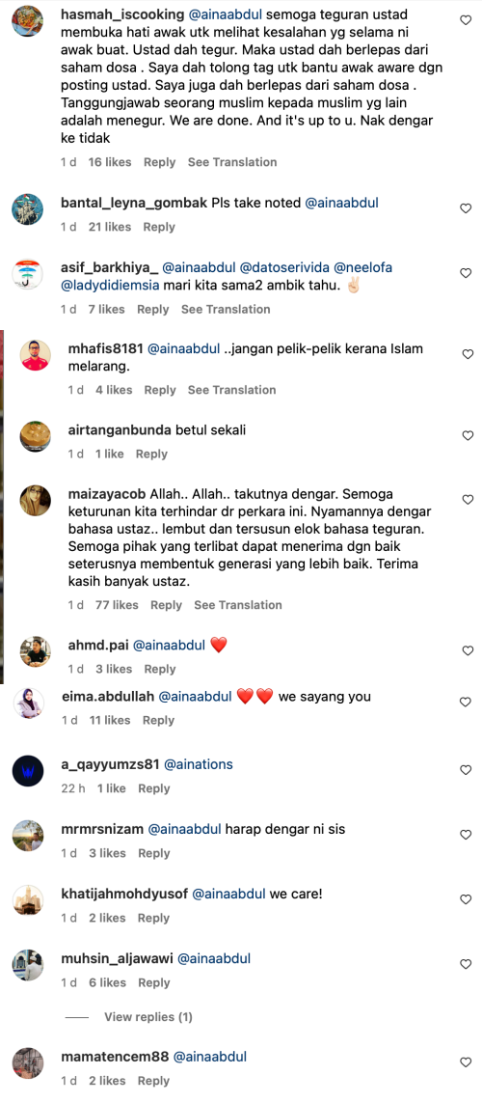The image size is (482, 1103).
Task: Toggle like on mrmrsnizam's comment
Action: 466,835
